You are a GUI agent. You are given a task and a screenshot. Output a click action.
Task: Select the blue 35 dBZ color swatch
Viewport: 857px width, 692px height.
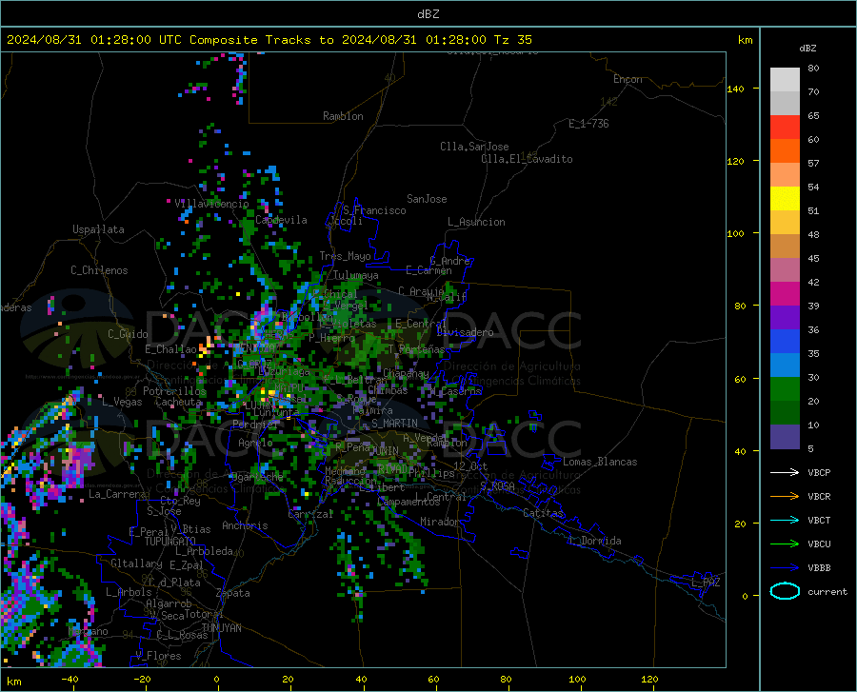785,342
